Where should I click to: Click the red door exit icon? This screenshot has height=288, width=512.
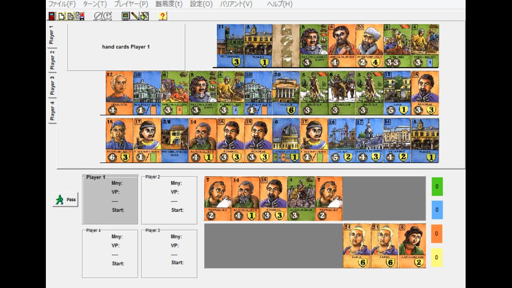coord(52,16)
